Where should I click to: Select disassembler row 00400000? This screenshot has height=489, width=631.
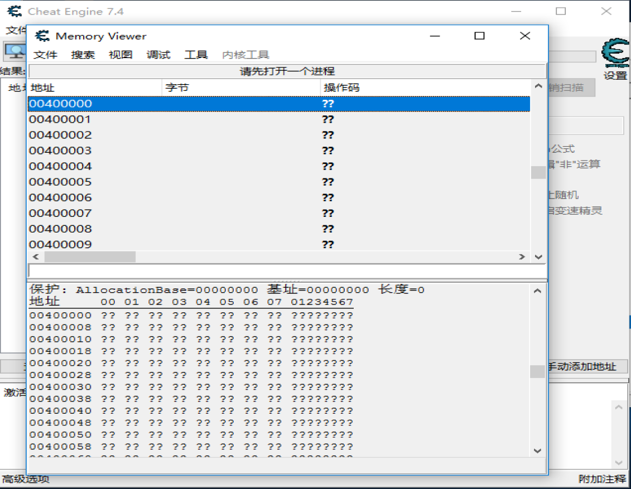pyautogui.click(x=279, y=104)
